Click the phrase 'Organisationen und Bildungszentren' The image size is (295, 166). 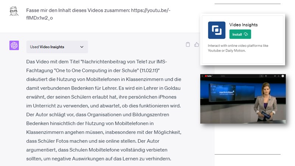[128, 115]
